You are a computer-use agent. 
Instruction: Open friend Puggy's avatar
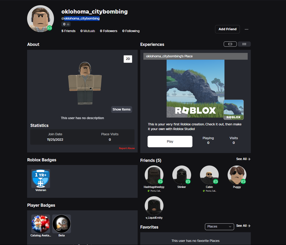tap(237, 175)
